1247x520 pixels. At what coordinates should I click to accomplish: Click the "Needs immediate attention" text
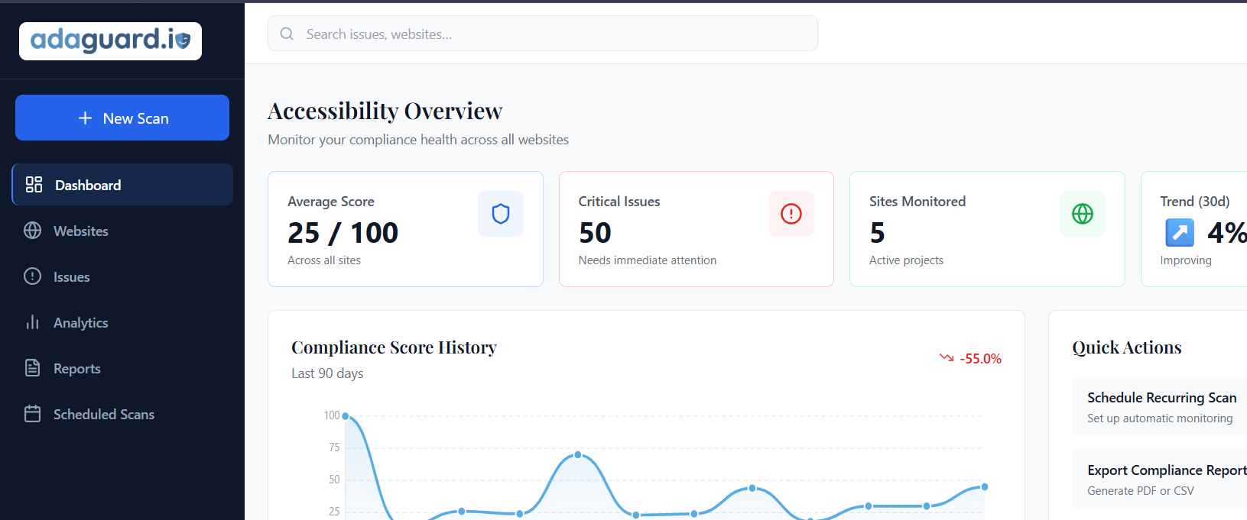(648, 260)
